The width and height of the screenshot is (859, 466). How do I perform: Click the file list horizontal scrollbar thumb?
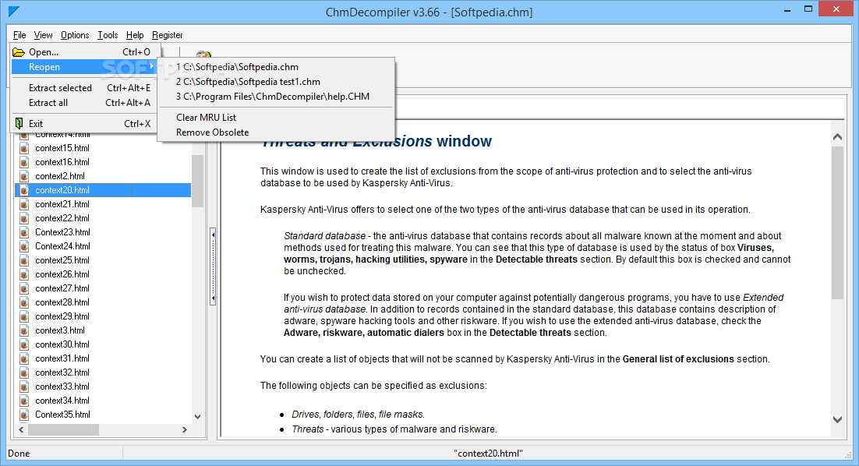click(x=63, y=430)
